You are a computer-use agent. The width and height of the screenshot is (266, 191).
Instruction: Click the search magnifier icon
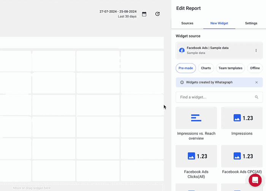(256, 97)
